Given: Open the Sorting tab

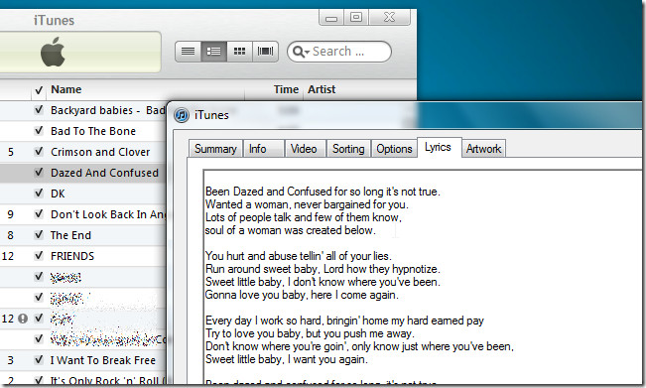Looking at the screenshot, I should (x=348, y=149).
